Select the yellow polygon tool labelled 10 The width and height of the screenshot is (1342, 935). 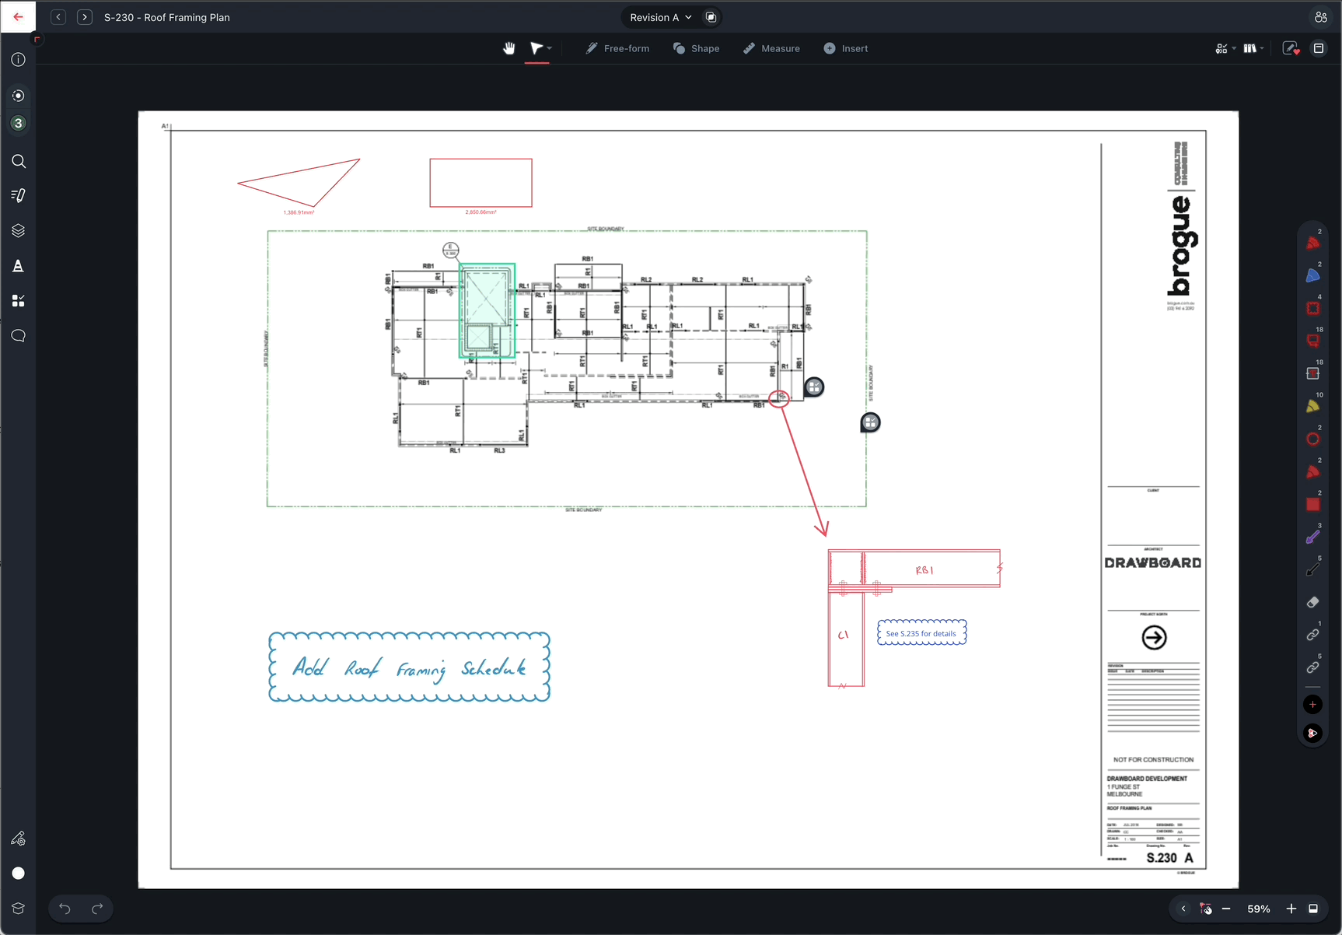click(1312, 406)
